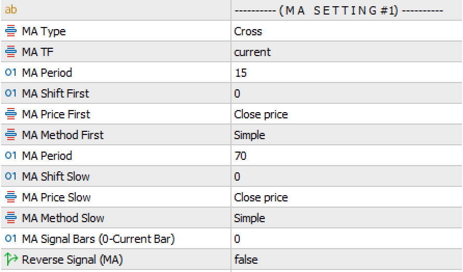Click the enum icon beside MA Type
Screen dimensions: 463x272
(11, 31)
